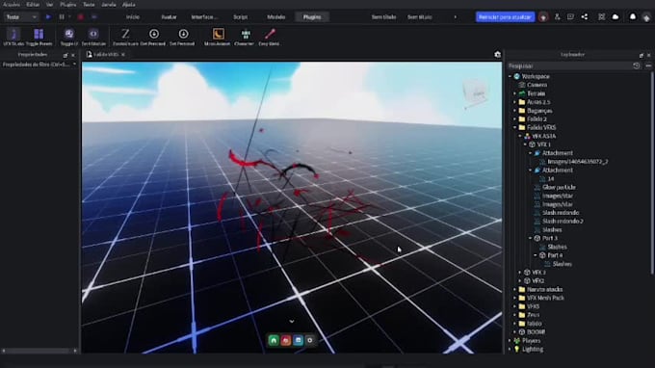655x368 pixels.
Task: Switch to the Início ribbon tab
Action: (x=133, y=17)
